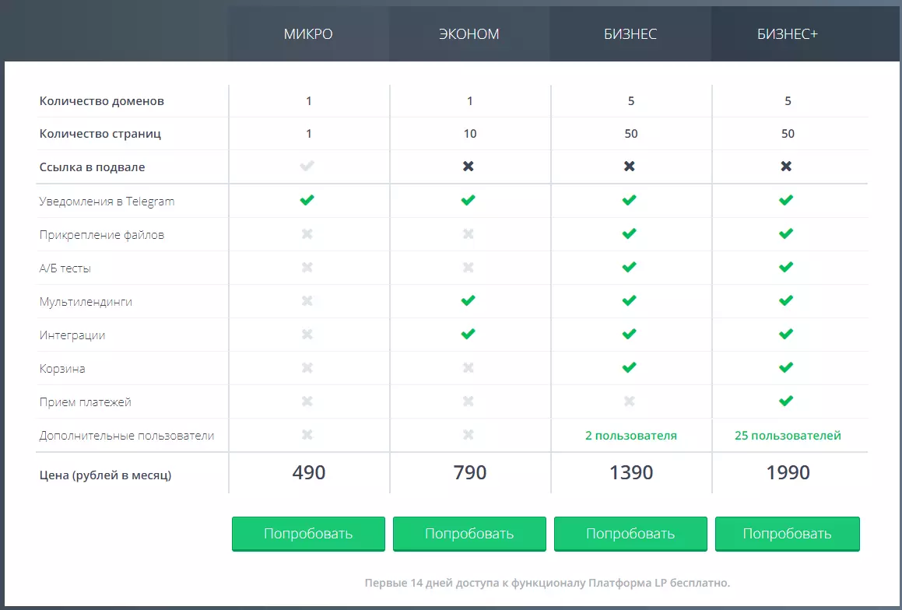Click the black cross for Ссылка в подвале in БИЗНЕС+
Screen dimensions: 902x610
point(786,167)
